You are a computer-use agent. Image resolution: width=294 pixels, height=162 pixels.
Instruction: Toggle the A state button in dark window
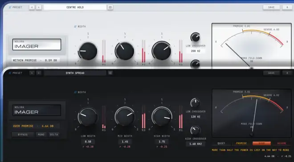[287, 73]
